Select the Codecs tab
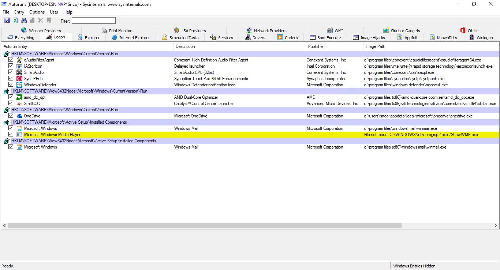500x270 pixels. click(288, 38)
